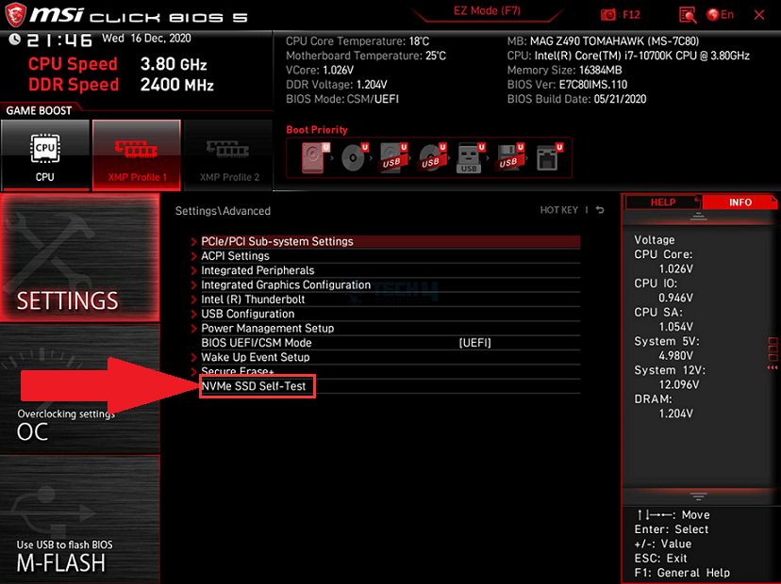781x584 pixels.
Task: Select the NVMe SSD Self-Test entry
Action: click(258, 386)
